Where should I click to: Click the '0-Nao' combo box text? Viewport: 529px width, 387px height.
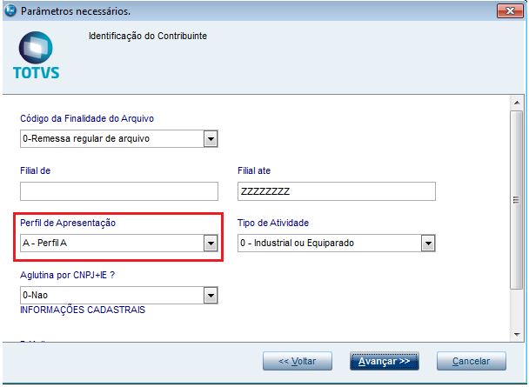(x=35, y=296)
